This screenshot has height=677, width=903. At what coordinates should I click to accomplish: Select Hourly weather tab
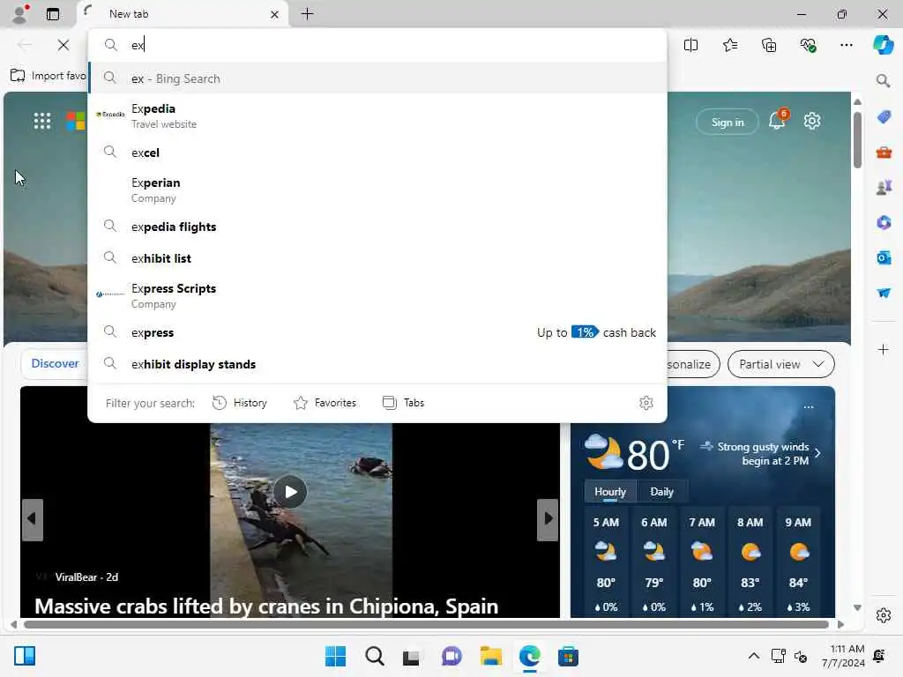coord(610,492)
